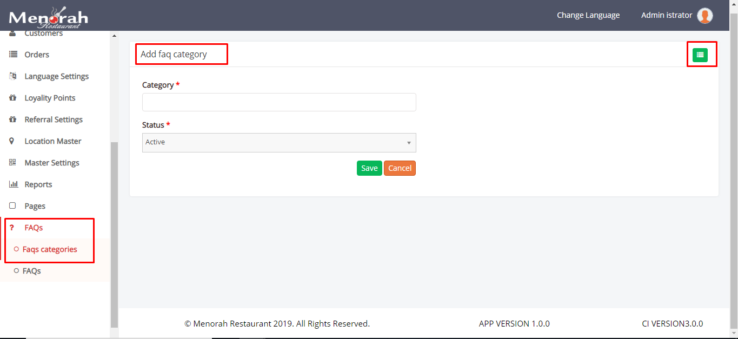Open Referral Settings in sidebar
The width and height of the screenshot is (738, 339).
click(54, 119)
